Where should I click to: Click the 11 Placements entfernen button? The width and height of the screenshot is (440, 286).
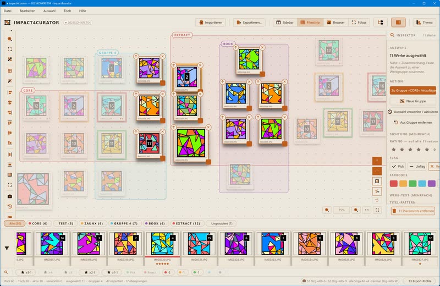413,211
